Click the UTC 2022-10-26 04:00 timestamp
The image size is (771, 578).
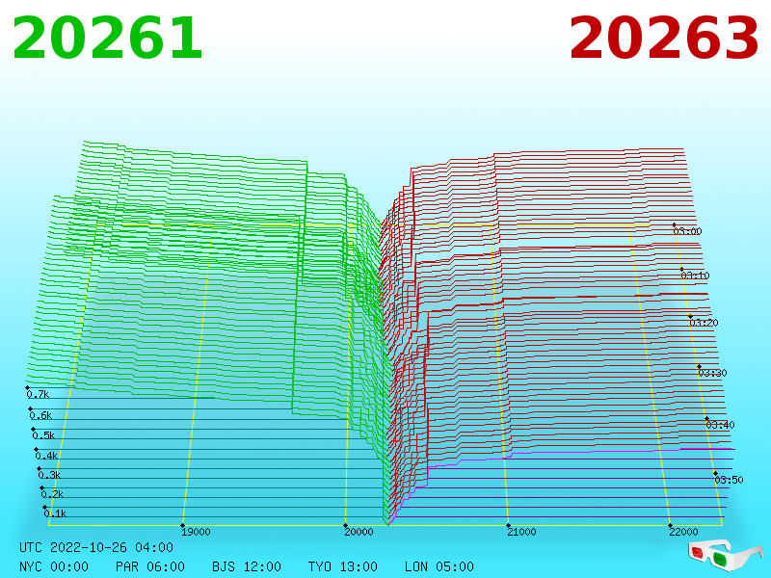click(x=96, y=547)
